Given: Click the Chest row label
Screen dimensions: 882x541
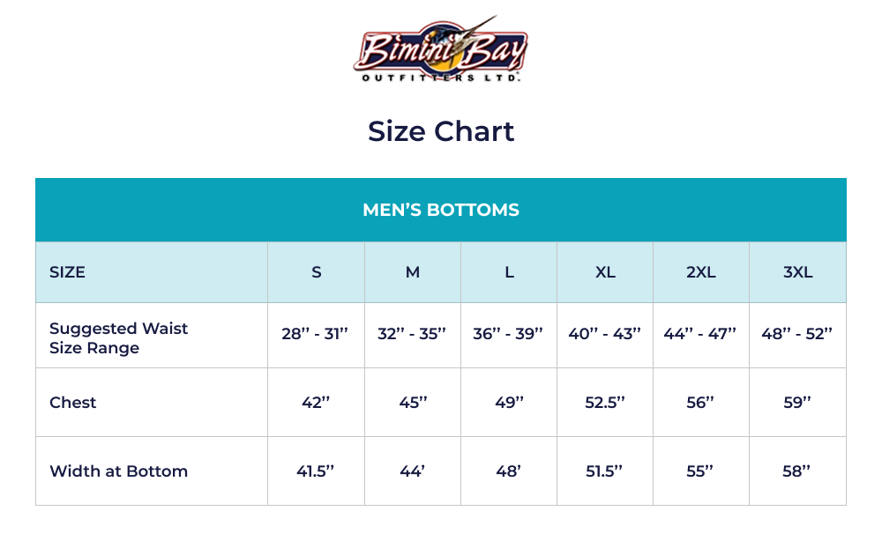Looking at the screenshot, I should point(73,402).
